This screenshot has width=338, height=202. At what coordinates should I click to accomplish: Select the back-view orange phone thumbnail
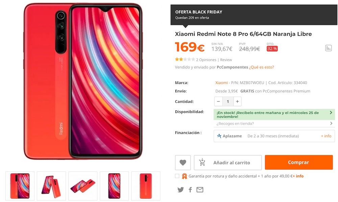[146, 186]
